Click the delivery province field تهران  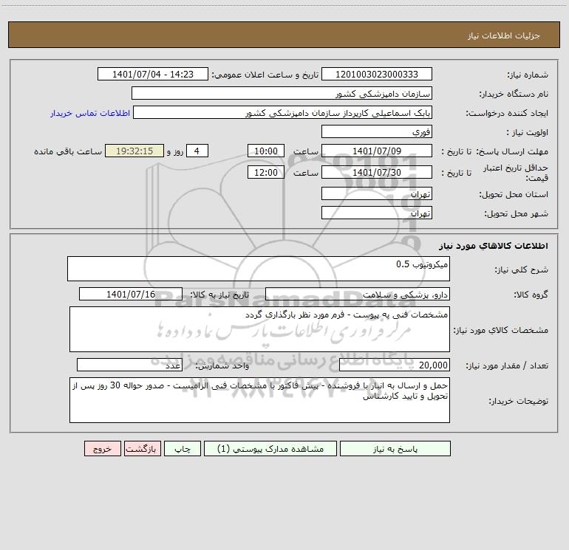pos(377,193)
